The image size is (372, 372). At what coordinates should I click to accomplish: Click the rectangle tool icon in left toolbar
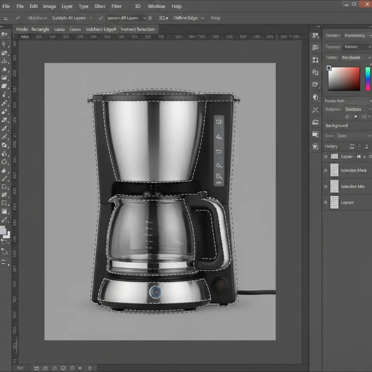coord(4,203)
